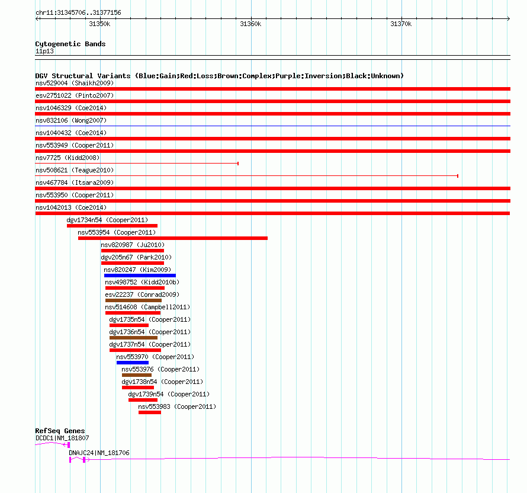Click dgv1735n54 (Cooper2011) label
The image size is (527, 493).
[x=150, y=319]
